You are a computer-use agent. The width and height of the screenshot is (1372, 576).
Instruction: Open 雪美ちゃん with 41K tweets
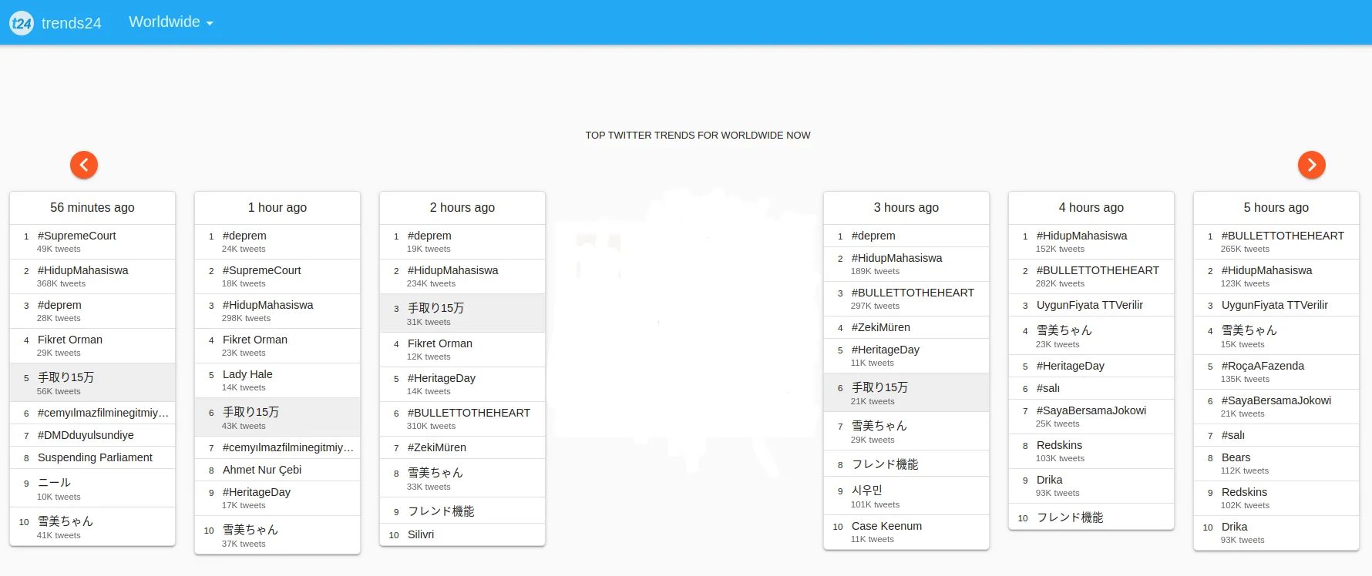(x=65, y=521)
